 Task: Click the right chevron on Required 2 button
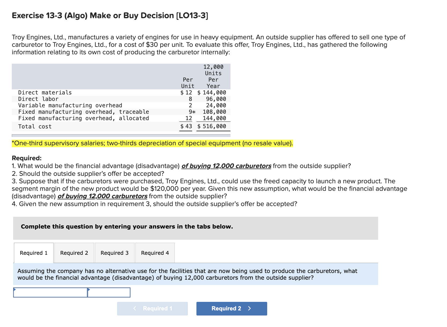tap(249, 308)
